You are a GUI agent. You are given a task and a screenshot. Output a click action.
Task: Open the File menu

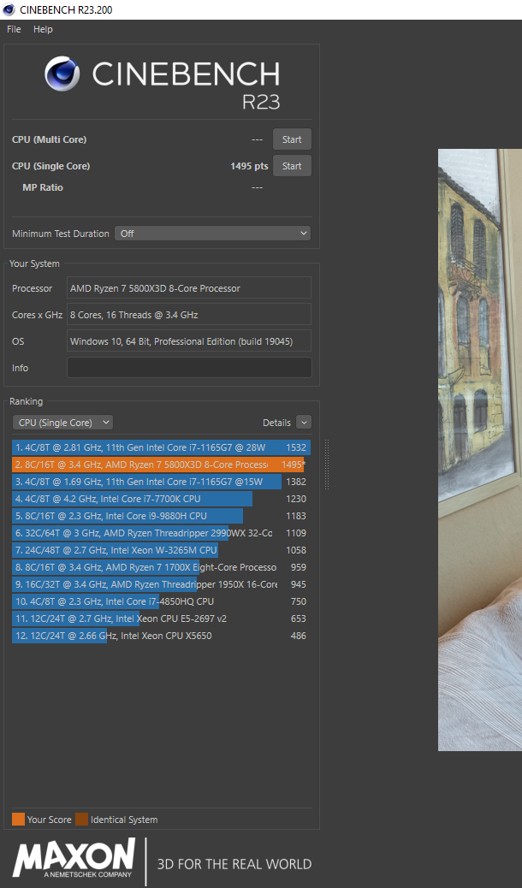tap(14, 29)
